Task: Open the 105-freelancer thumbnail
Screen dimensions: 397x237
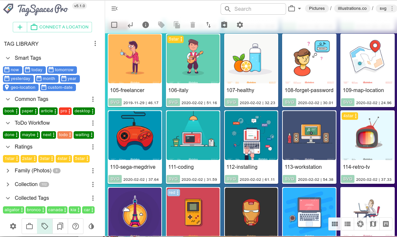Action: (135, 59)
